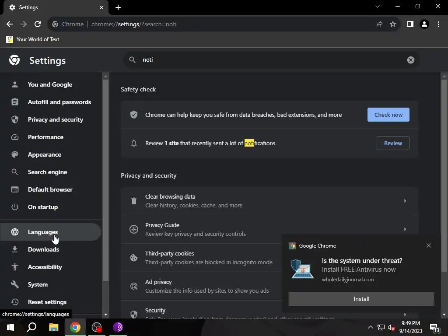The image size is (448, 336).
Task: Expand the Privacy Guide row
Action: click(269, 229)
